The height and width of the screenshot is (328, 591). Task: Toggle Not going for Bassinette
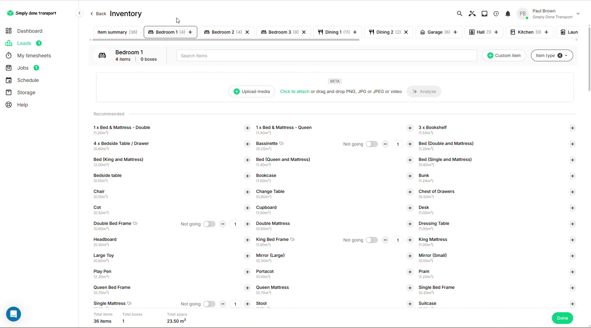tap(371, 144)
